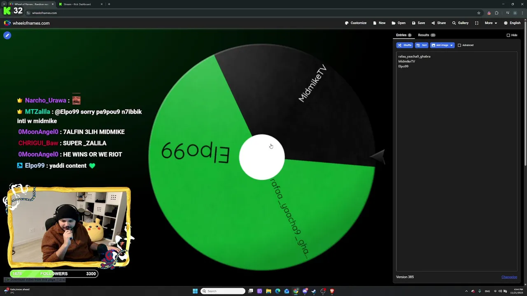The height and width of the screenshot is (296, 527).
Task: Open the English language selector
Action: tap(512, 23)
